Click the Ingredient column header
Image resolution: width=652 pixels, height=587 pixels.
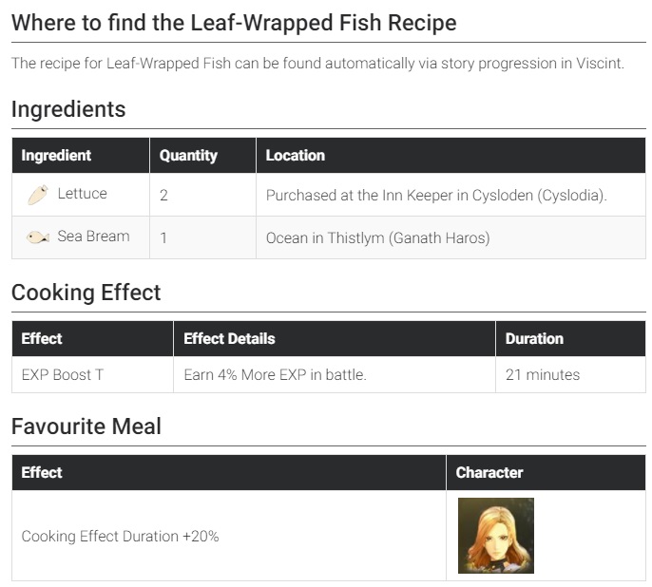tap(57, 156)
